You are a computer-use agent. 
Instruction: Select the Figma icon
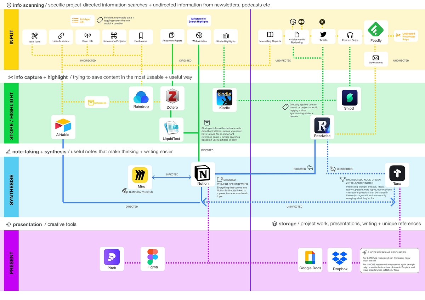pyautogui.click(x=152, y=257)
